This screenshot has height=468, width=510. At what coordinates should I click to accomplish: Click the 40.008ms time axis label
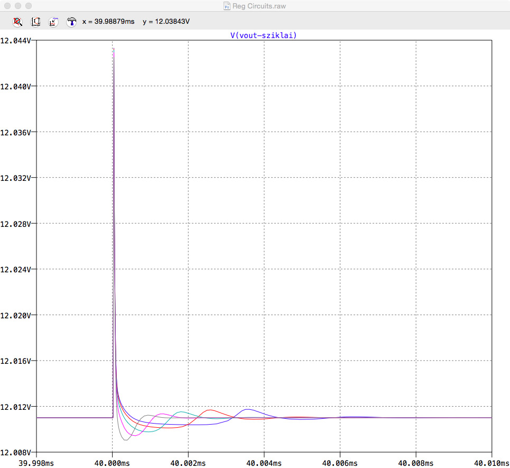(x=416, y=463)
